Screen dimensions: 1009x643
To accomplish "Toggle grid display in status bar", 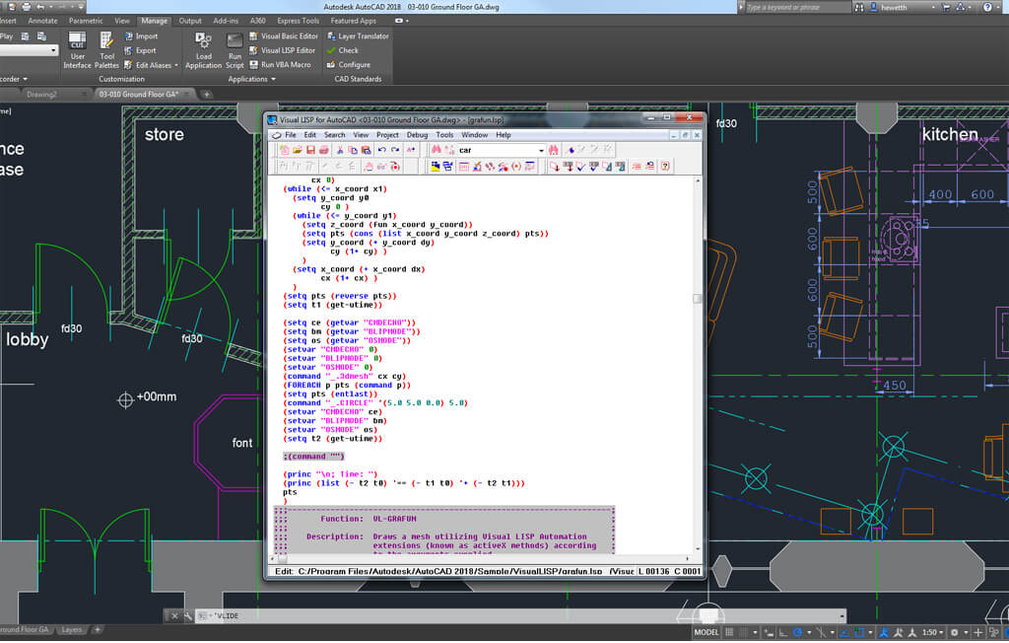I will point(729,633).
